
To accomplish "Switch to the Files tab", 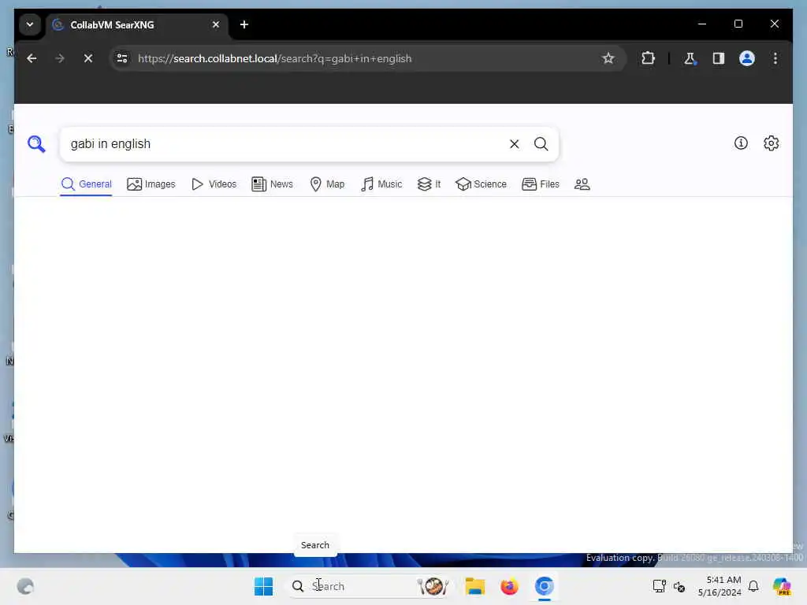I will [541, 184].
